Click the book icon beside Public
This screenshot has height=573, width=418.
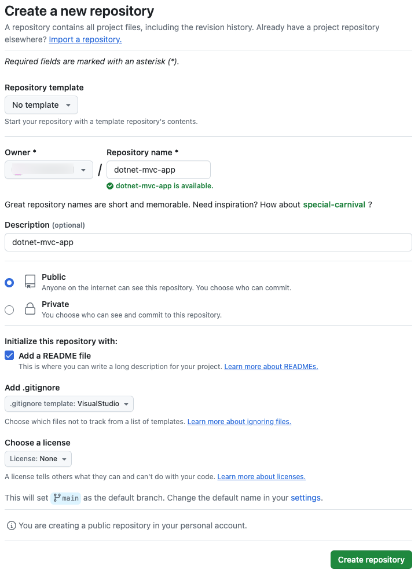coord(30,282)
